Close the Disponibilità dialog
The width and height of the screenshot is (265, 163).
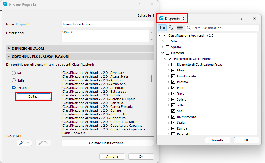255,18
